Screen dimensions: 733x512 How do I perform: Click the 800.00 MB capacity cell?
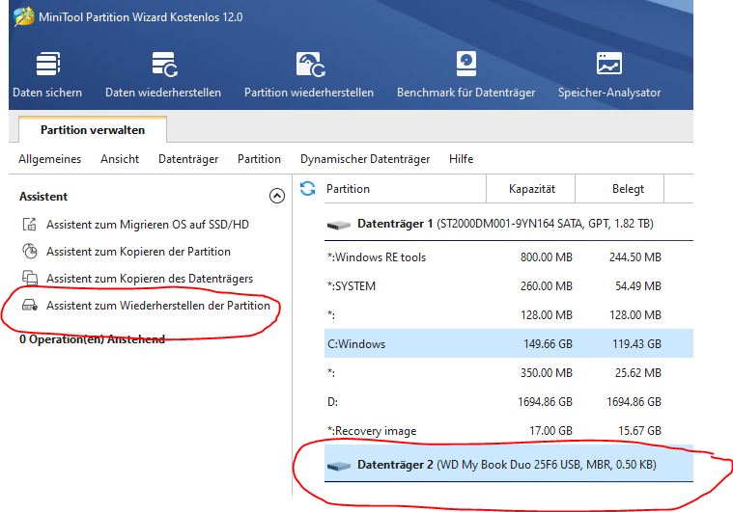tap(546, 257)
